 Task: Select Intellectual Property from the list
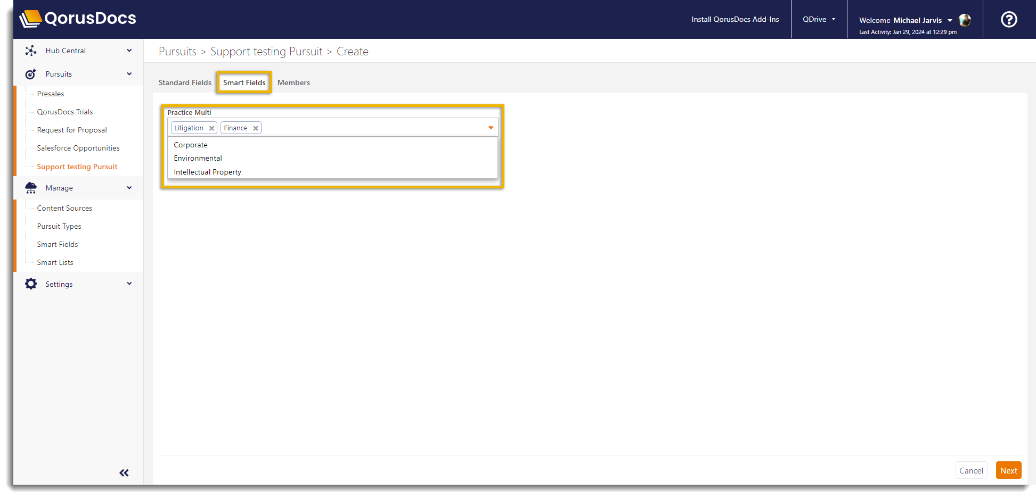click(x=207, y=172)
